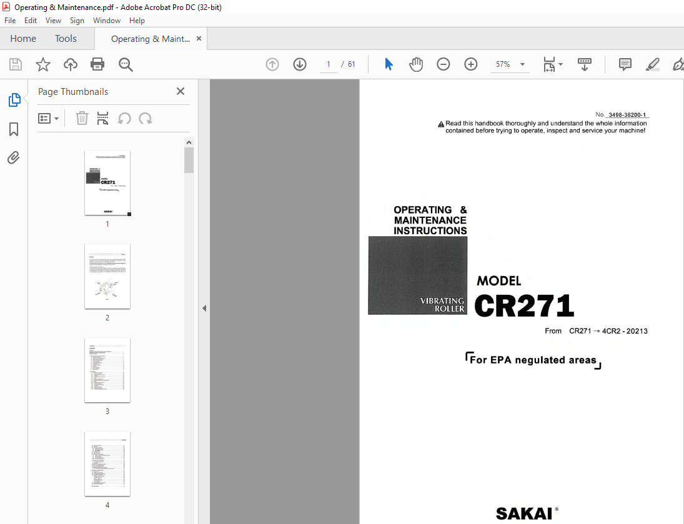Click the print pages thumbnail icon
684x524 pixels.
[102, 118]
